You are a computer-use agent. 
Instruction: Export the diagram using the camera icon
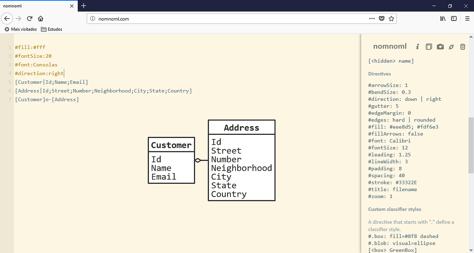click(440, 47)
